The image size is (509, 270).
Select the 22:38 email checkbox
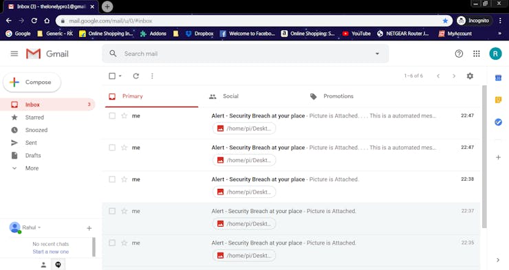pyautogui.click(x=112, y=179)
